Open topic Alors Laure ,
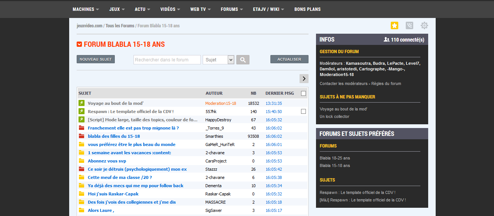 pos(101,210)
